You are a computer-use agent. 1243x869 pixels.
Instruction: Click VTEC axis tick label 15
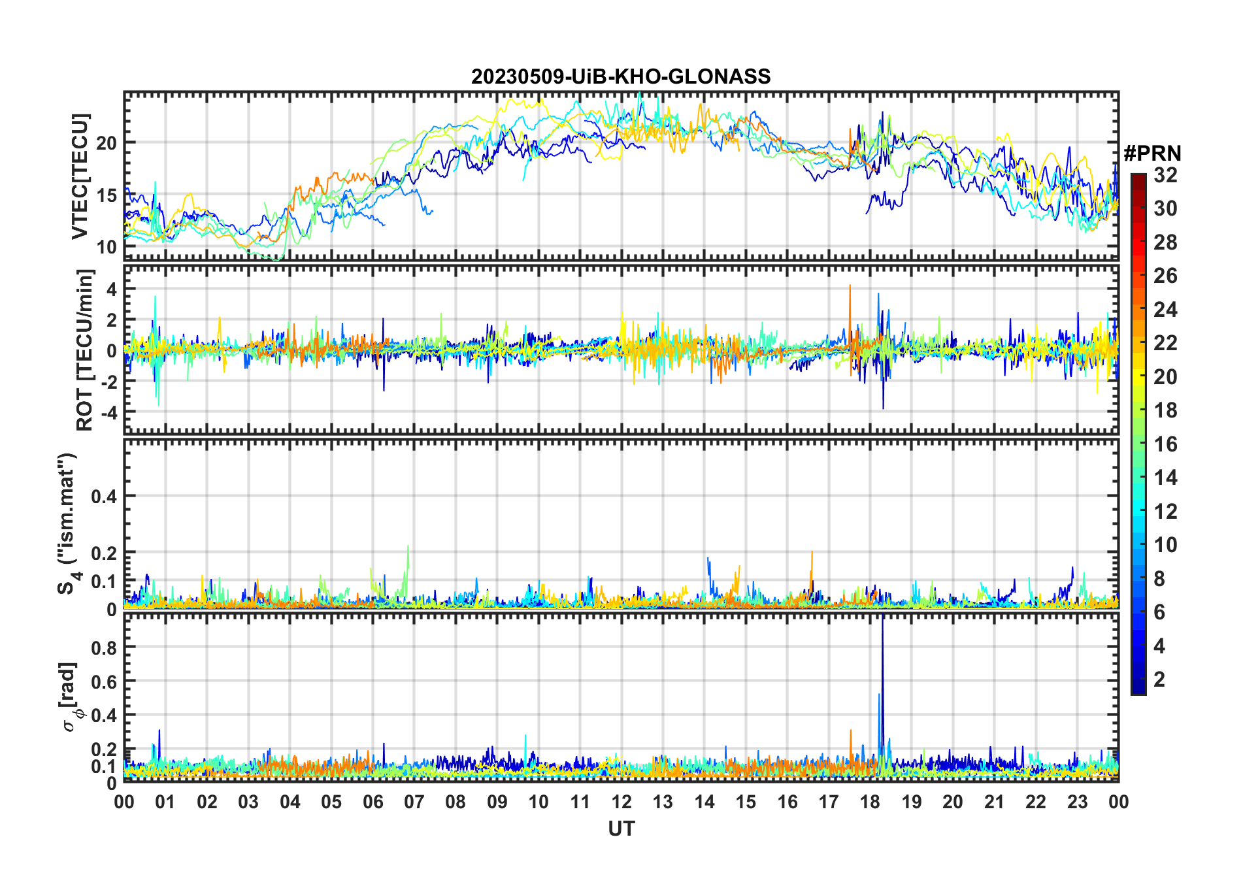(x=107, y=195)
